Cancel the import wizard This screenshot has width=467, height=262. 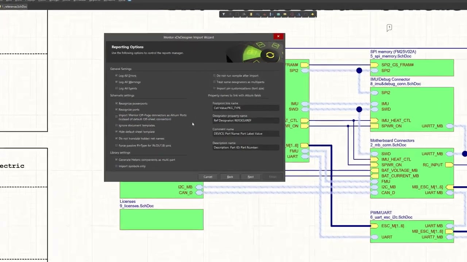tap(208, 177)
